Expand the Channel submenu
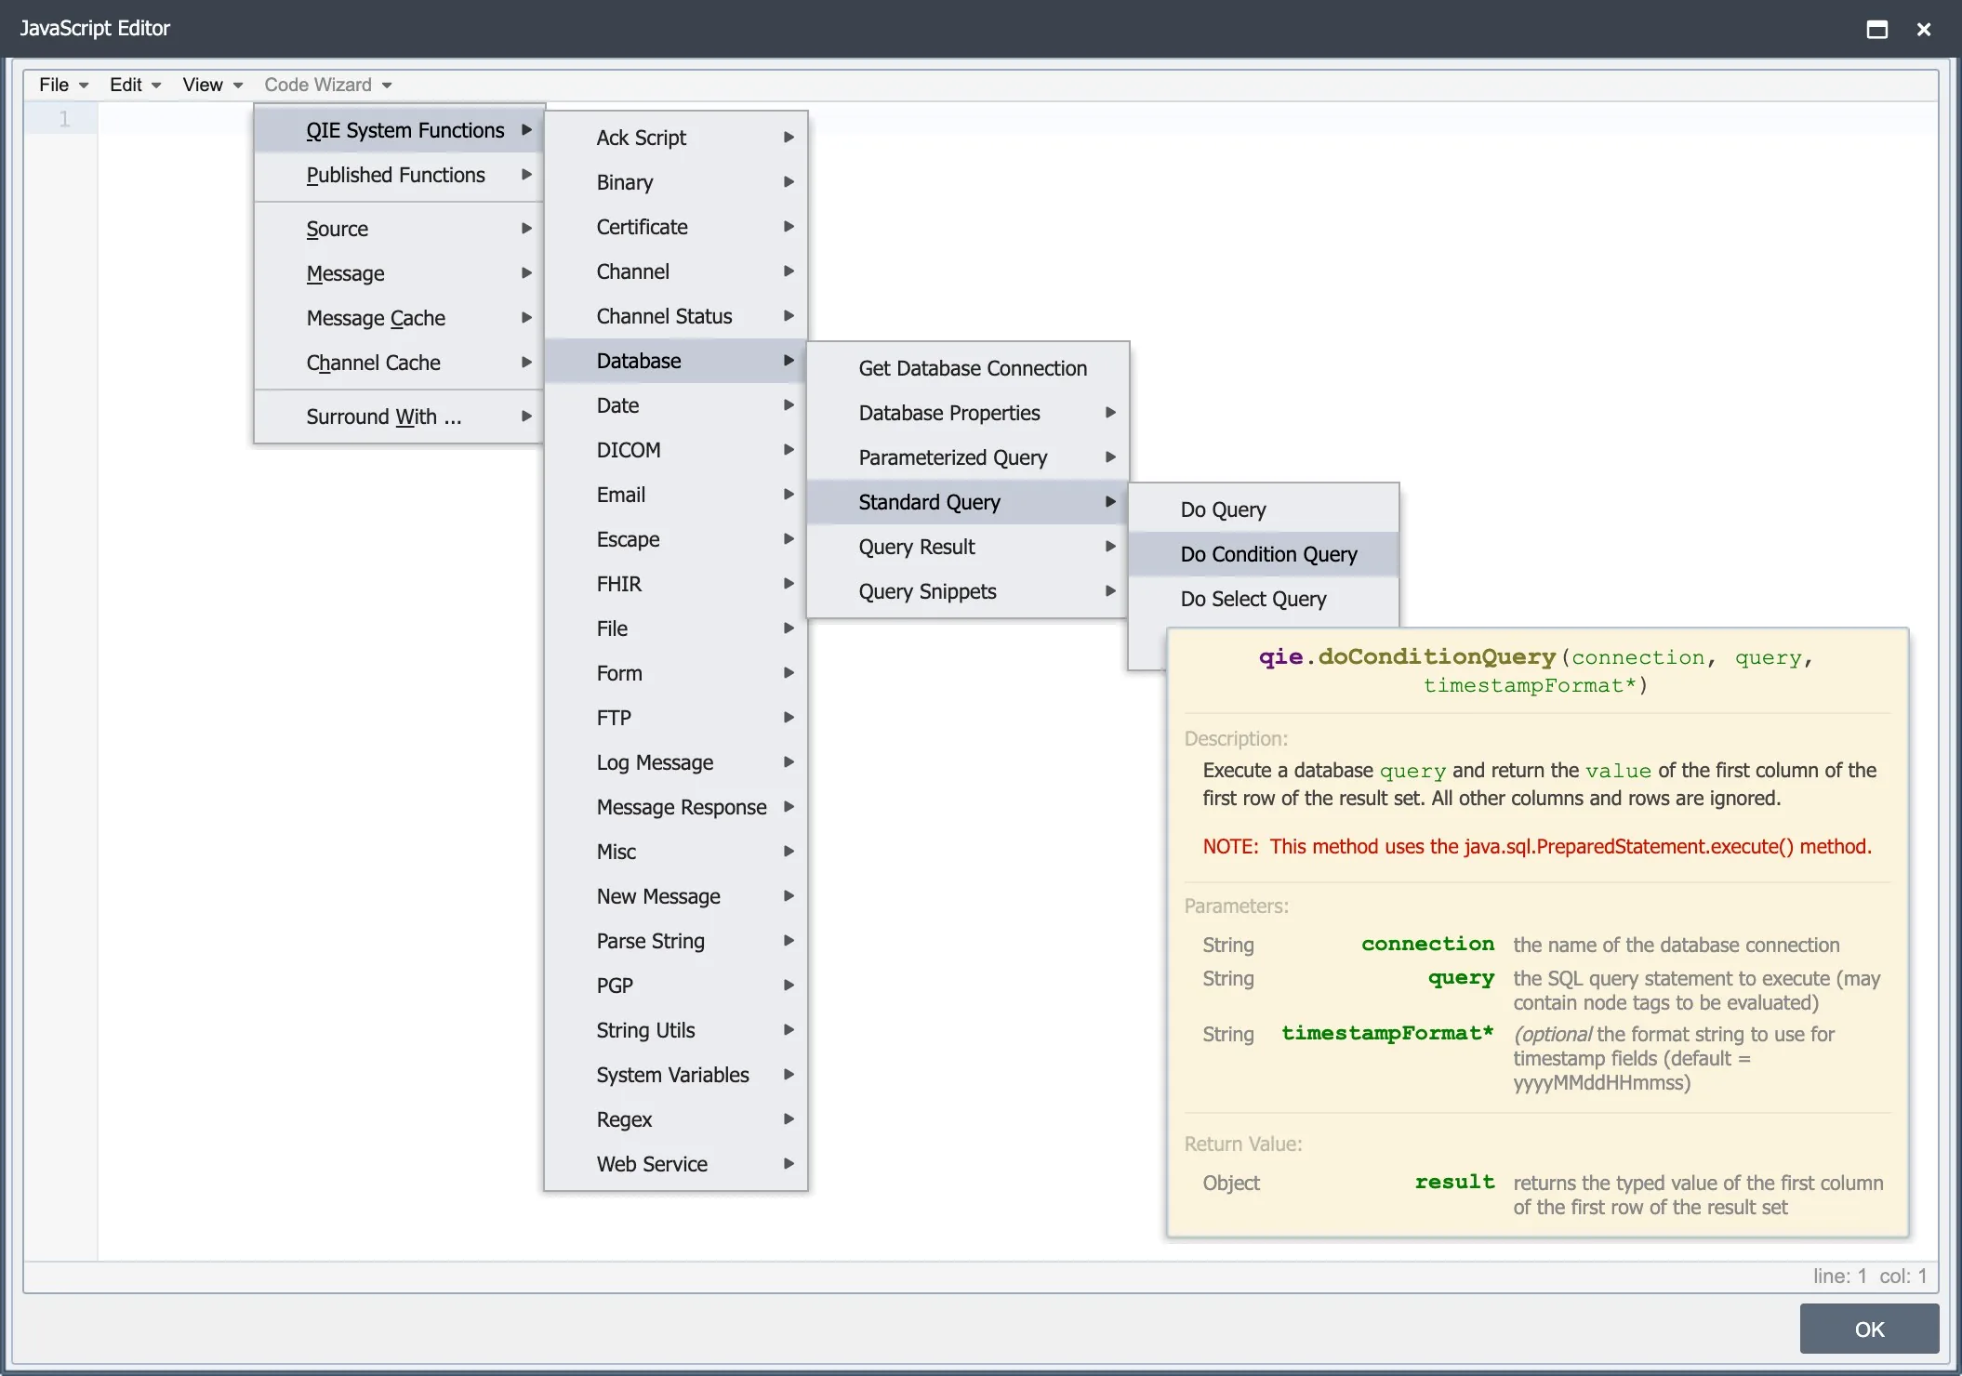 click(x=676, y=271)
